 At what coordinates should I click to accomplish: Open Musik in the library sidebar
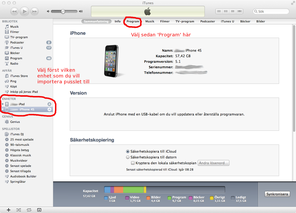click(x=26, y=27)
